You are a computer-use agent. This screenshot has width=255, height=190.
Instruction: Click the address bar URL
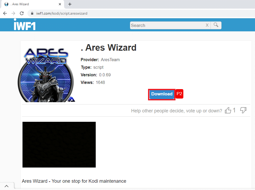tap(62, 13)
